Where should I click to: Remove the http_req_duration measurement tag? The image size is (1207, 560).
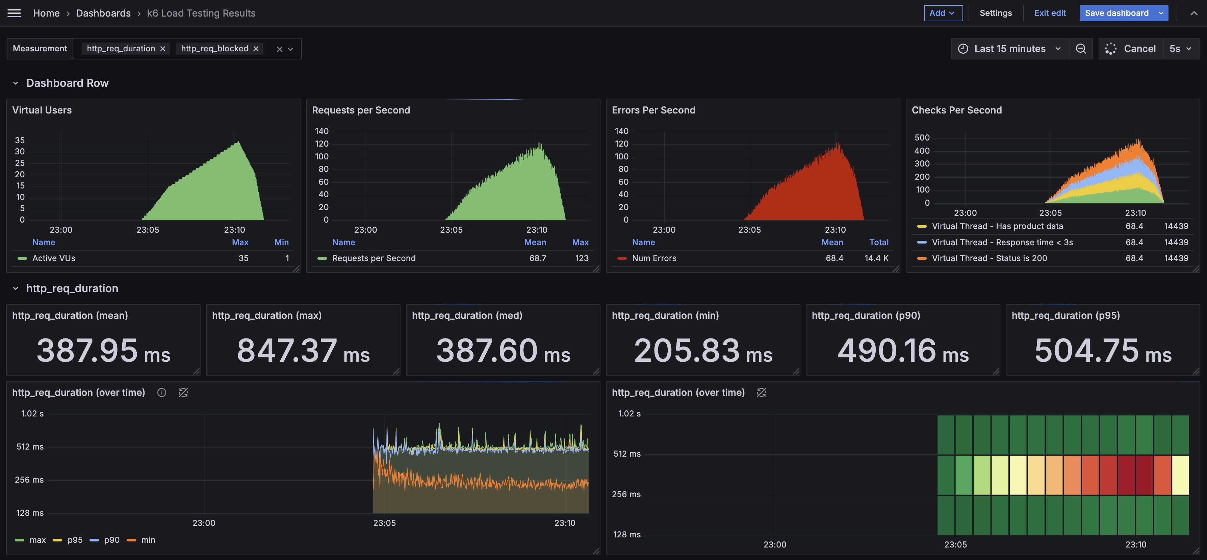click(162, 49)
